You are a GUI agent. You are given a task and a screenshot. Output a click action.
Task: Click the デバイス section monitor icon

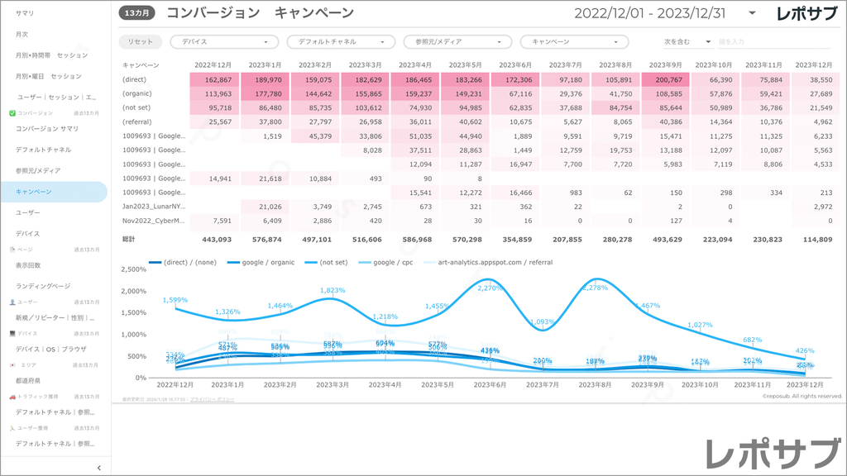12,333
